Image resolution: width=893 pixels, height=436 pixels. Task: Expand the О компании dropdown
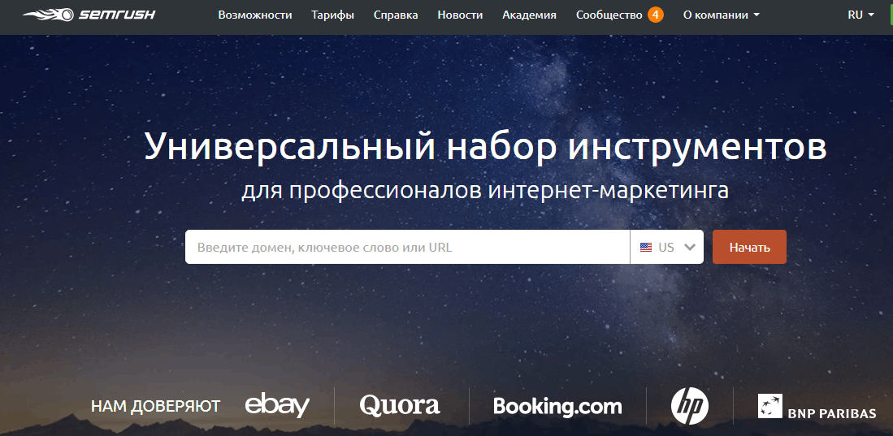[x=721, y=15]
